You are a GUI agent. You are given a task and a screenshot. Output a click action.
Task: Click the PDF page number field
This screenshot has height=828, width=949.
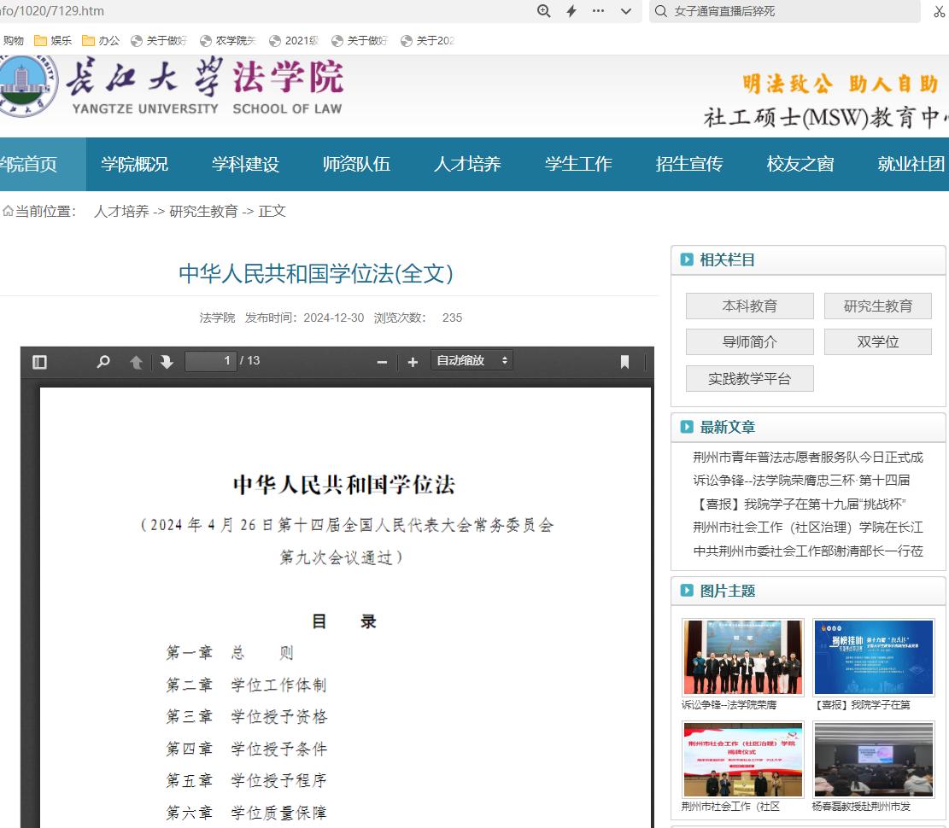click(210, 361)
